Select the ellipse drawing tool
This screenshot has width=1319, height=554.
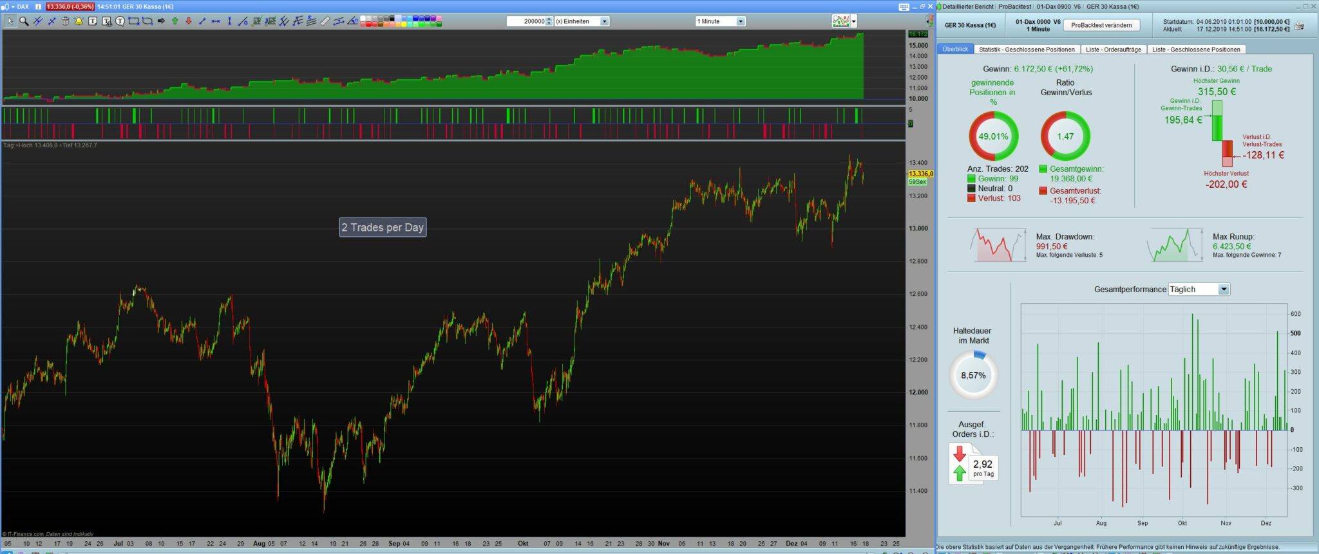point(147,21)
